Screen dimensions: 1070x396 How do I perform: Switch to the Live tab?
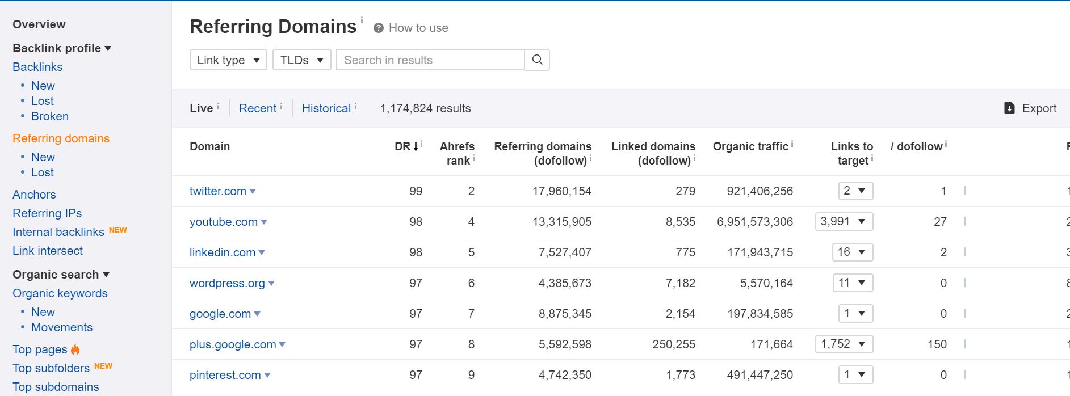(x=201, y=108)
